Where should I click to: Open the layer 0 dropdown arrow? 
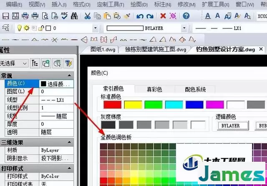96,28
